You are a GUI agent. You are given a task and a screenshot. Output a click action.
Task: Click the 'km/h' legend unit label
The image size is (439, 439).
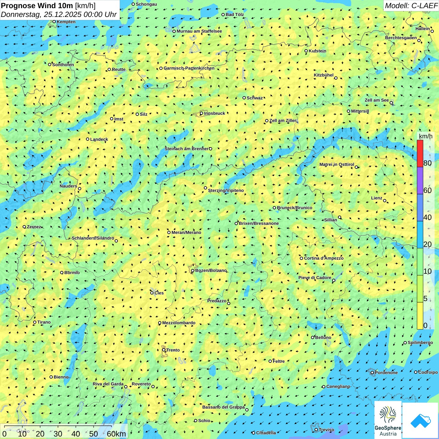point(426,136)
